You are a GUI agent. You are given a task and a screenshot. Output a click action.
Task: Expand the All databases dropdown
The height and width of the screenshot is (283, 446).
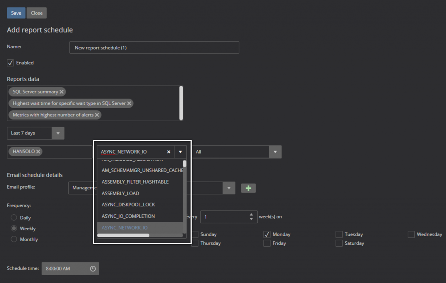[275, 152]
